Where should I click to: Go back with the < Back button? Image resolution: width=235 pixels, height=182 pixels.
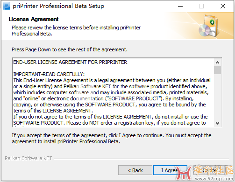pyautogui.click(x=135, y=170)
